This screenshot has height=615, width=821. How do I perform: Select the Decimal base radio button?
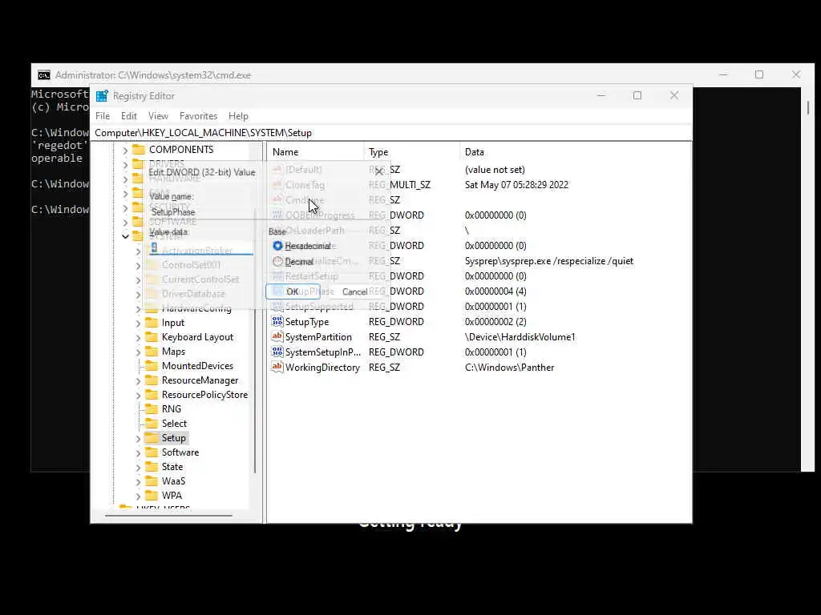pyautogui.click(x=277, y=262)
